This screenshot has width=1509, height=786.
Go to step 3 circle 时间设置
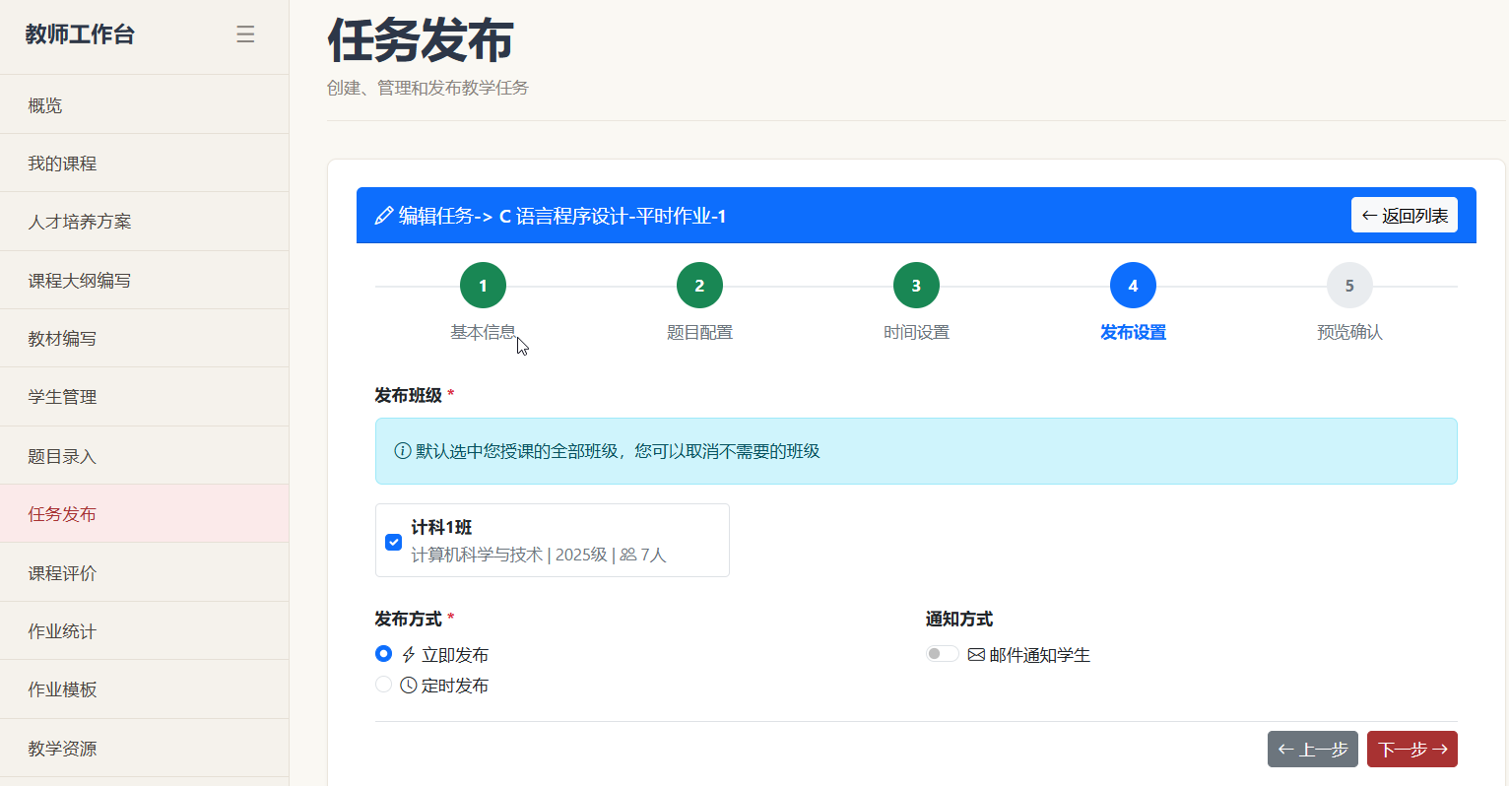point(916,286)
